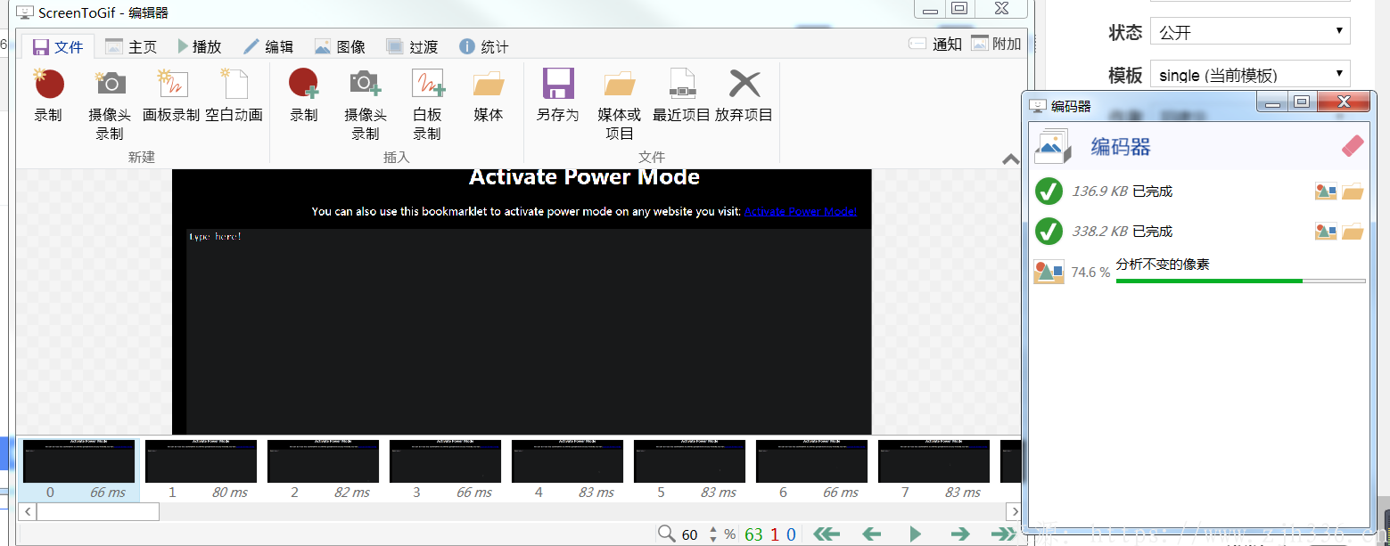Open the 编辑 ribbon tab
1390x546 pixels.
[x=269, y=46]
